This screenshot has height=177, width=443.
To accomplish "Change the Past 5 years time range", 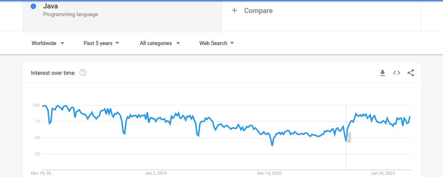I will [x=101, y=43].
